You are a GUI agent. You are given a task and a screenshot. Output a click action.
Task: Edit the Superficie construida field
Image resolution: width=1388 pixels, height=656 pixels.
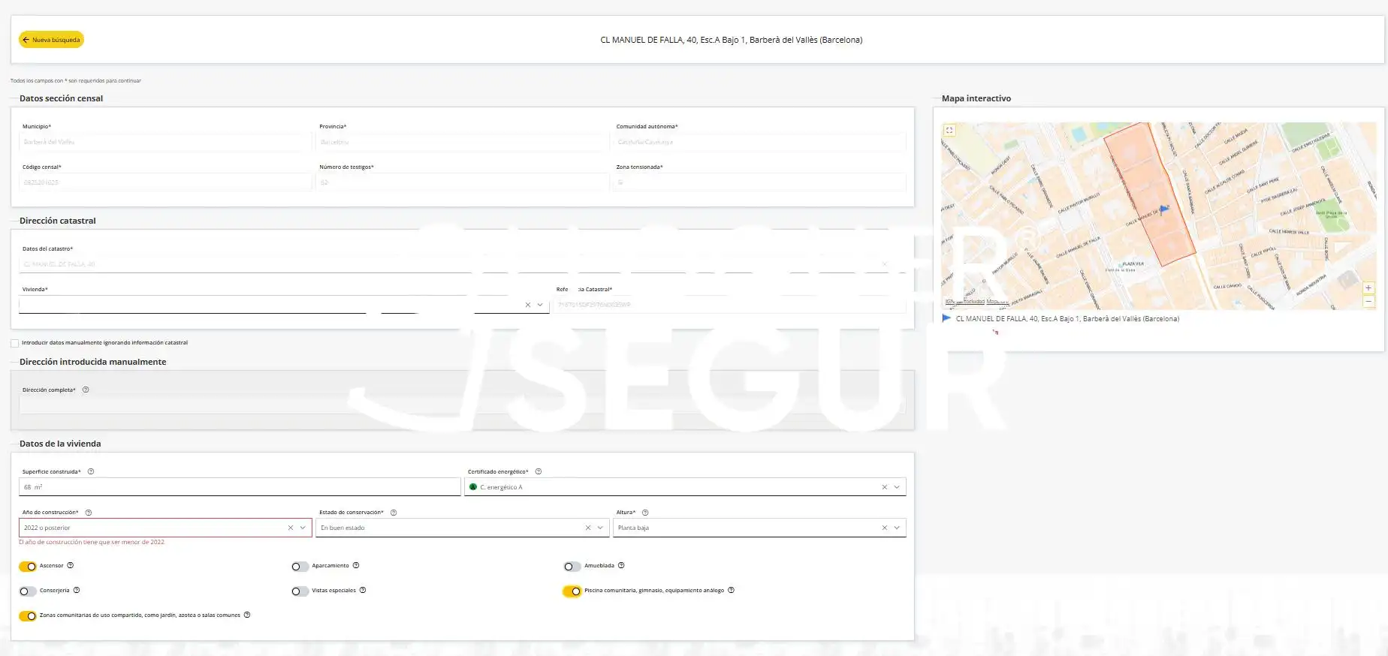240,487
